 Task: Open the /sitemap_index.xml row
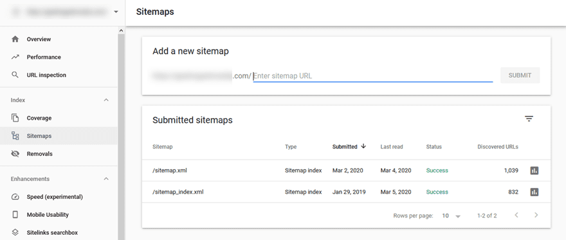pyautogui.click(x=346, y=192)
